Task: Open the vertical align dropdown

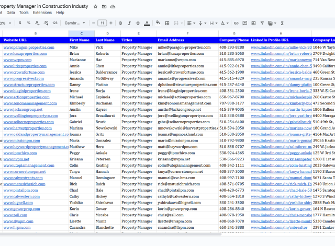Action: [203, 23]
